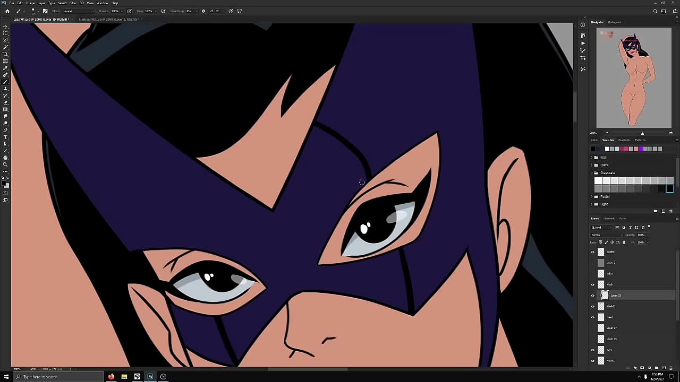Activate the Zoom magnifier tool

5,164
